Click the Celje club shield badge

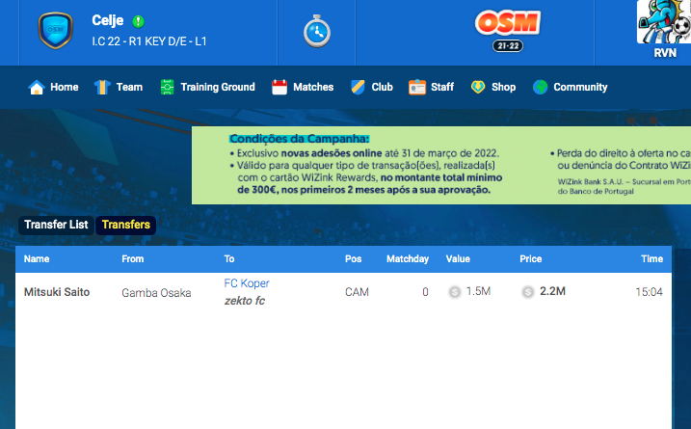pyautogui.click(x=55, y=32)
